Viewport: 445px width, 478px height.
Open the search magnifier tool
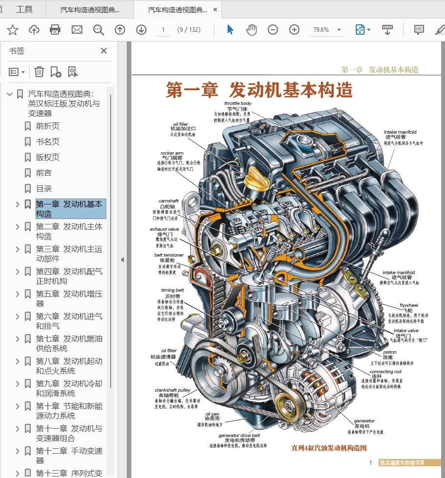pos(98,30)
